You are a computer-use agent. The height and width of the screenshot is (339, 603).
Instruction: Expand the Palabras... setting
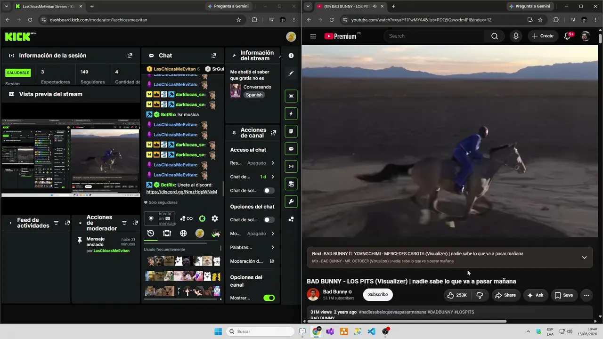tap(253, 247)
